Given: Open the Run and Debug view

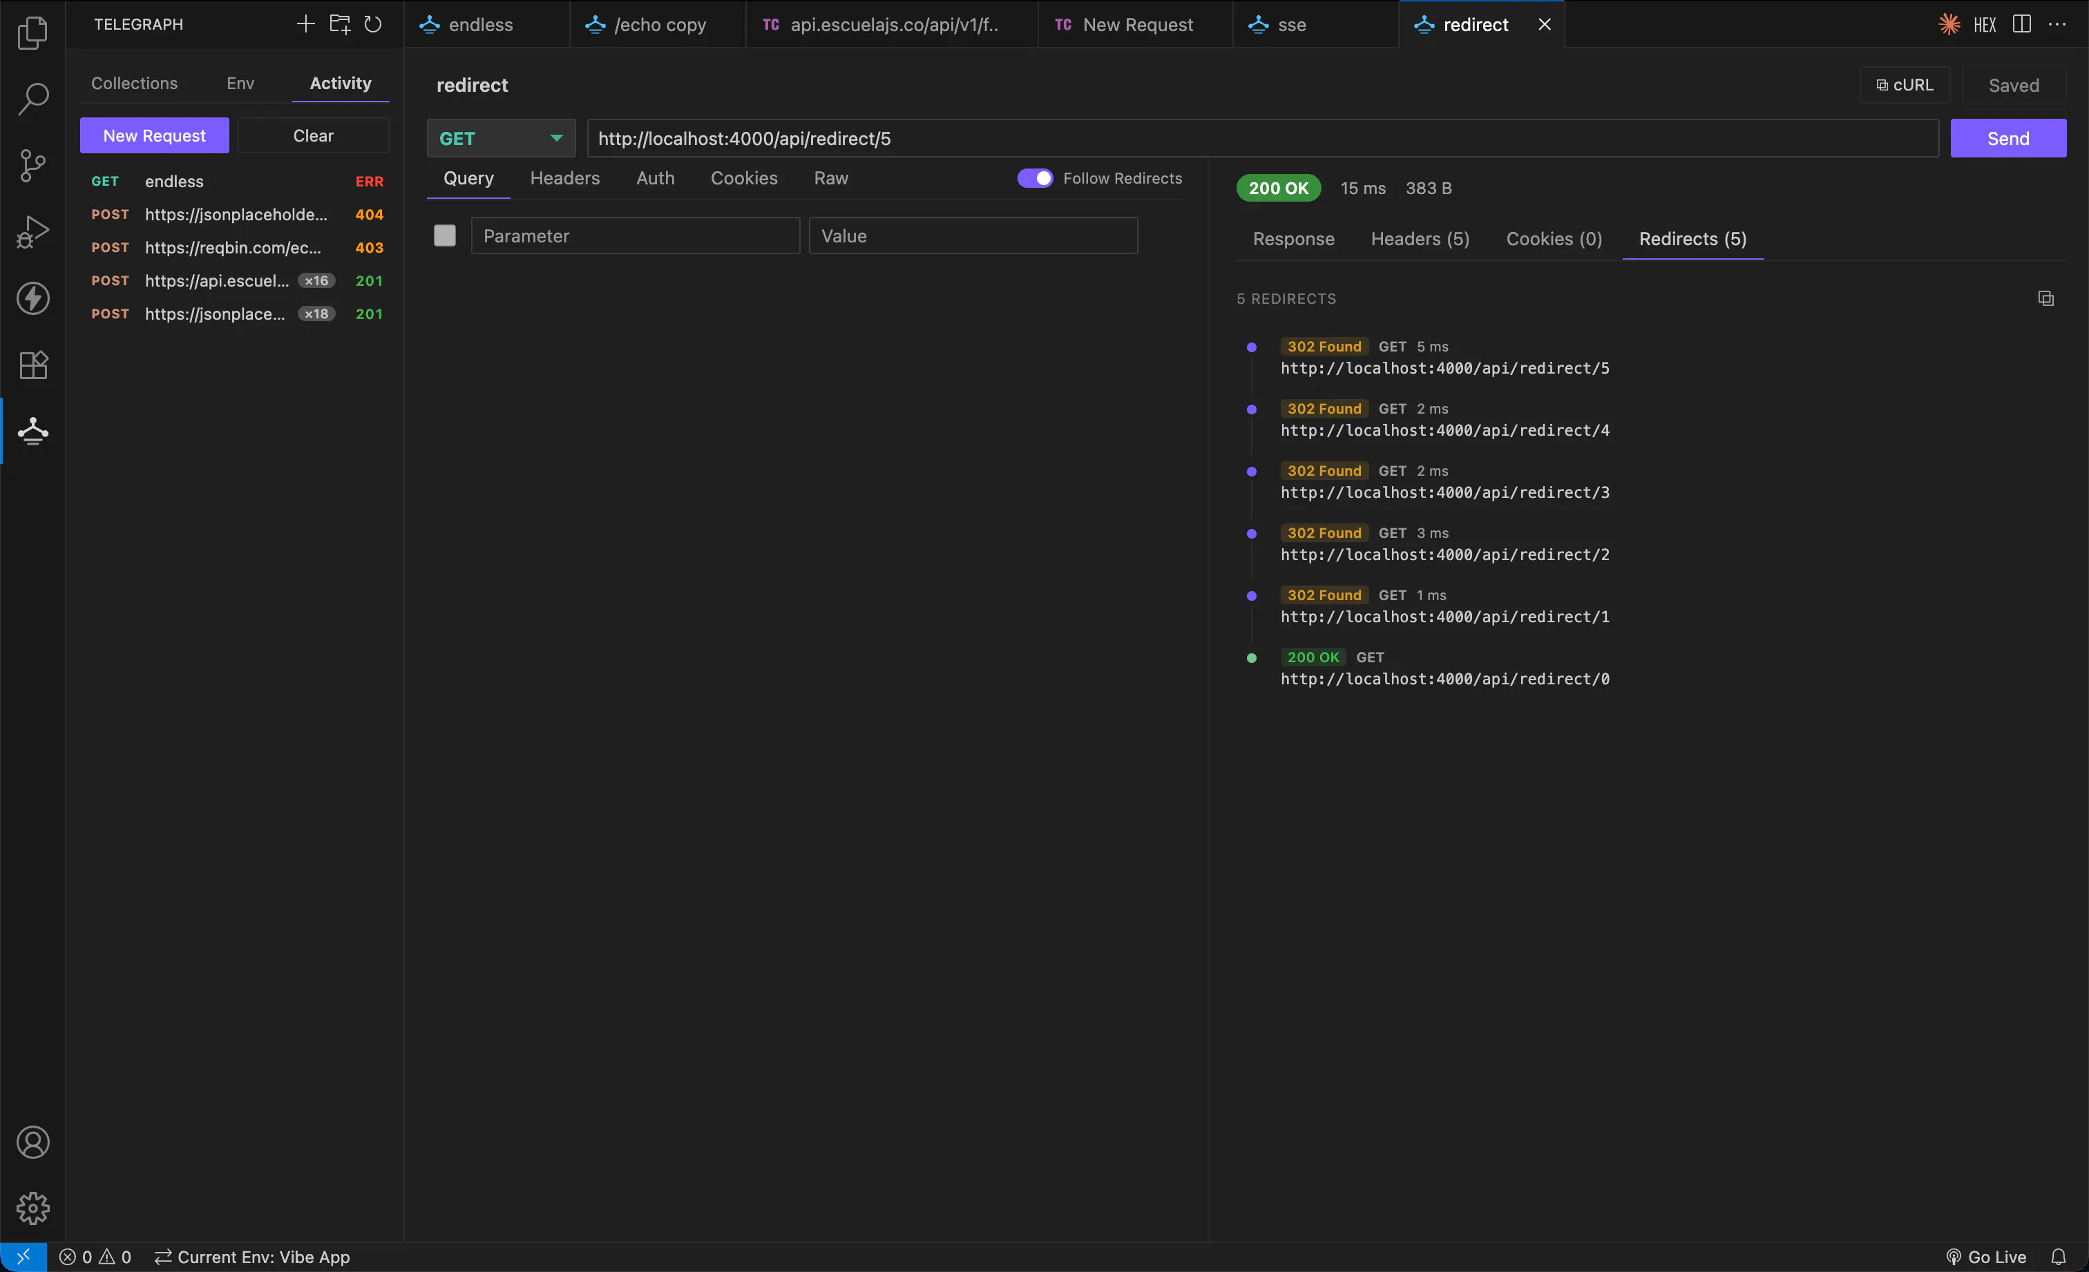Looking at the screenshot, I should coord(32,231).
